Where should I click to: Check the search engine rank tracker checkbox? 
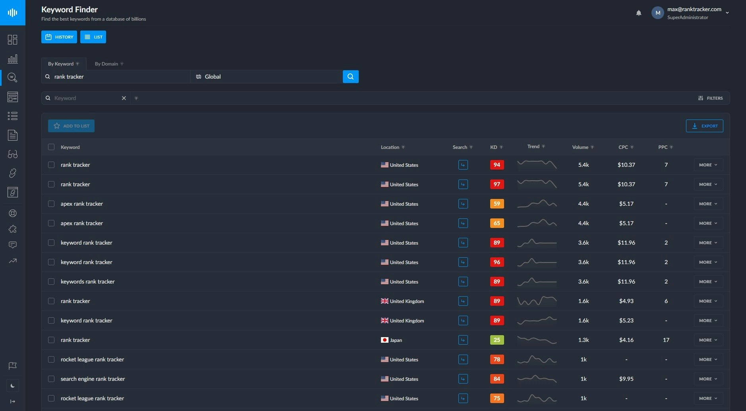(x=51, y=379)
